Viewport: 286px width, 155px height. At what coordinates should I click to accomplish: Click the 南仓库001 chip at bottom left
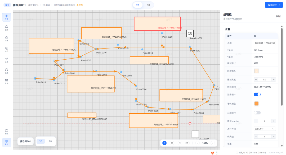(25, 141)
